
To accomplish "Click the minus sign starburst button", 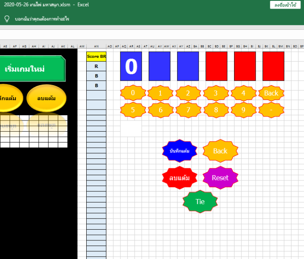I will click(271, 110).
